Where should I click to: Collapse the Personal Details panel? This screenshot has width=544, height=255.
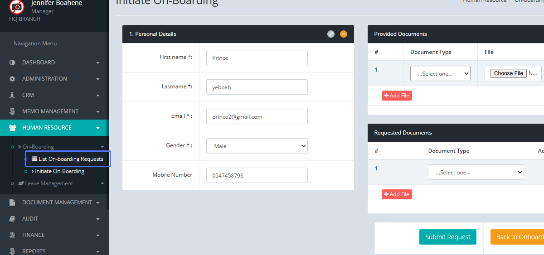(x=344, y=34)
